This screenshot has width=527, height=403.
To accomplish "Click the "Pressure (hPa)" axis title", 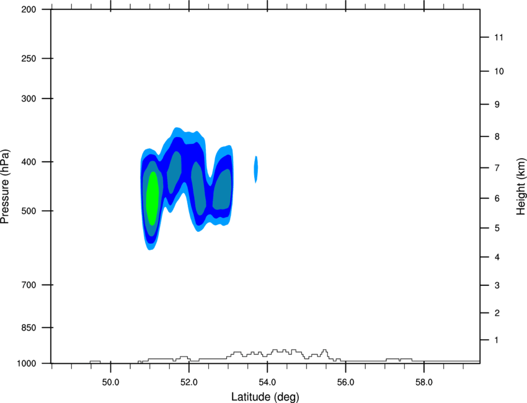I will [5, 187].
